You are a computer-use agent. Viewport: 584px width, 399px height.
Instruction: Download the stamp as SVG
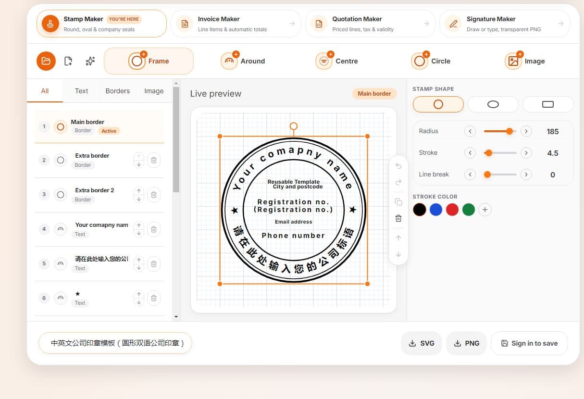tap(422, 343)
